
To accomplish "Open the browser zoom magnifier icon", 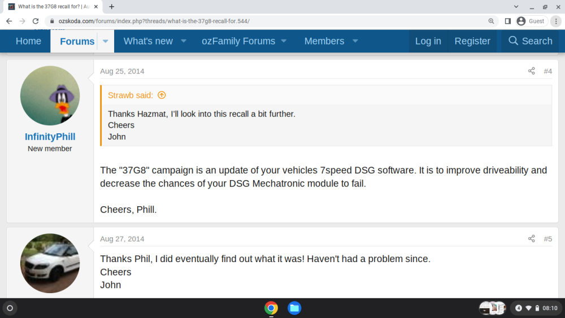I will tap(491, 21).
